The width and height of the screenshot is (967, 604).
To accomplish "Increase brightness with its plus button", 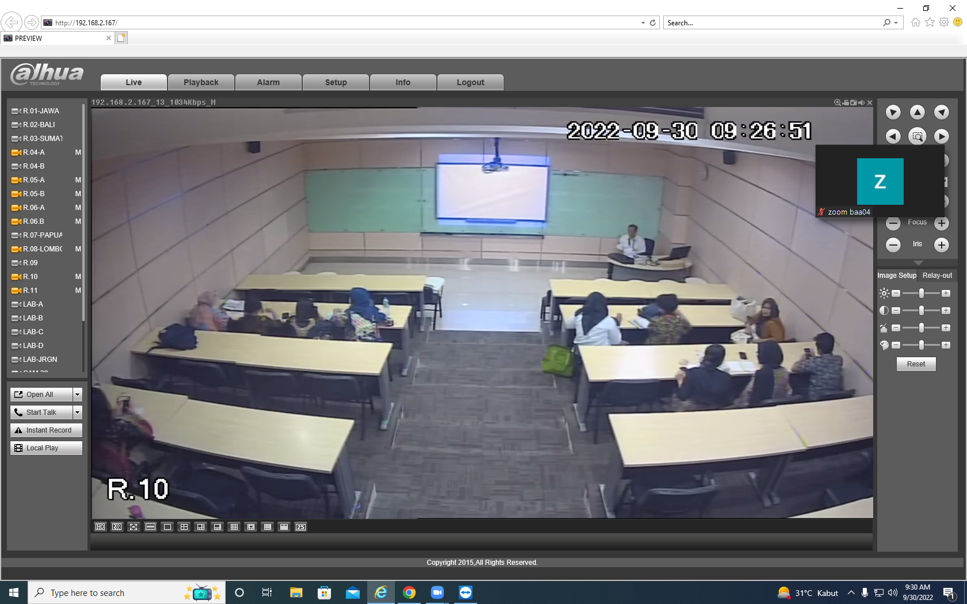I will (946, 293).
